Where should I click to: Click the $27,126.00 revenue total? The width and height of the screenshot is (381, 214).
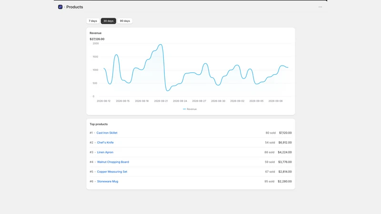point(97,39)
